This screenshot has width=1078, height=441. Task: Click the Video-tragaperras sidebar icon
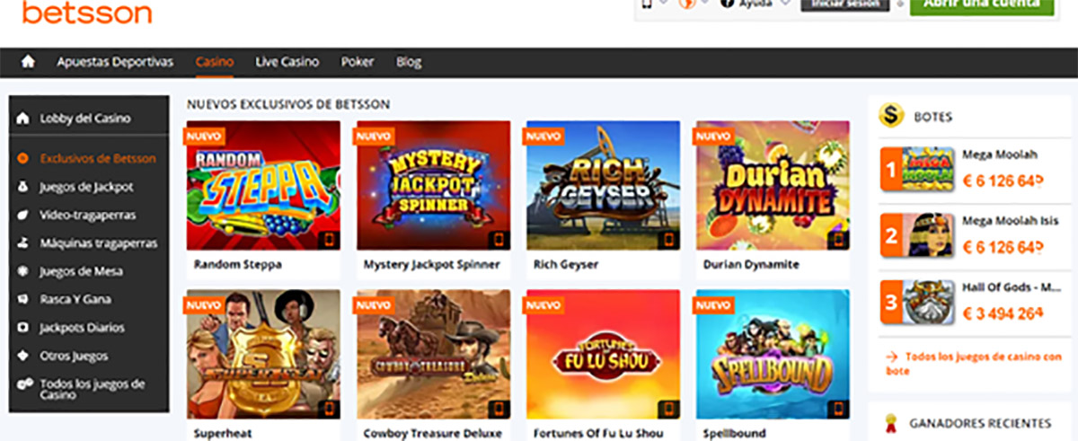coord(23,216)
